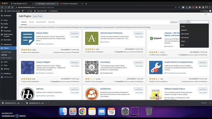212x119 pixels.
Task: Focus the Search plugins input field
Action: (x=194, y=22)
